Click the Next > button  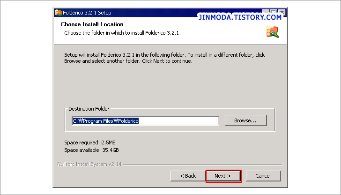click(x=223, y=176)
